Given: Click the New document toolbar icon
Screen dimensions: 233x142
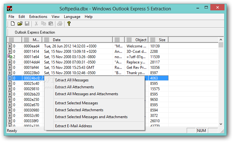Looking at the screenshot, I should (13, 24).
